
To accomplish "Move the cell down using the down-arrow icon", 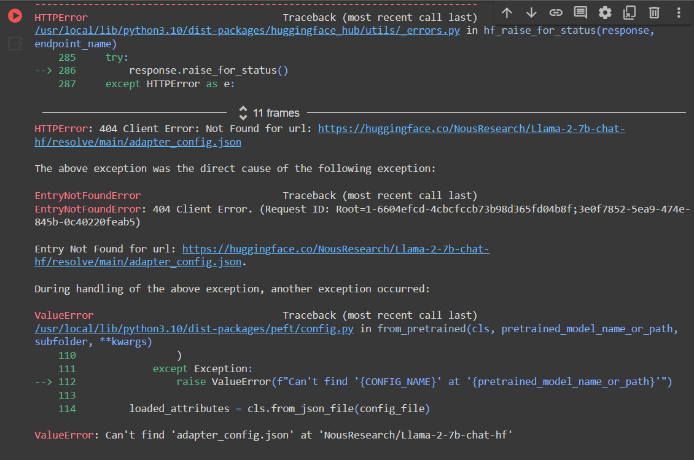I will click(x=531, y=12).
